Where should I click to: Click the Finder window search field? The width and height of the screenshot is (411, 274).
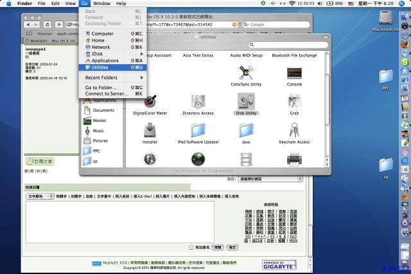[x=288, y=45]
